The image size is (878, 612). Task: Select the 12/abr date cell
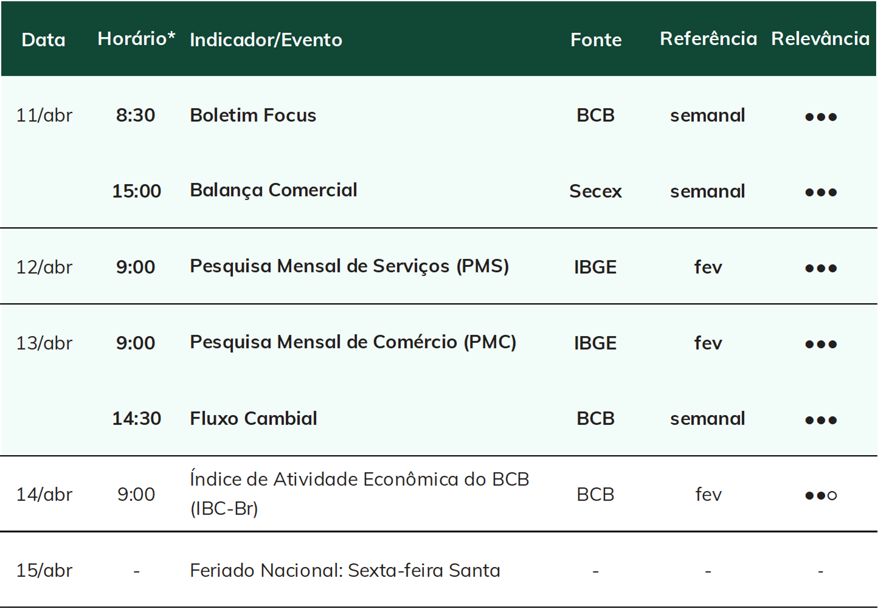click(44, 267)
